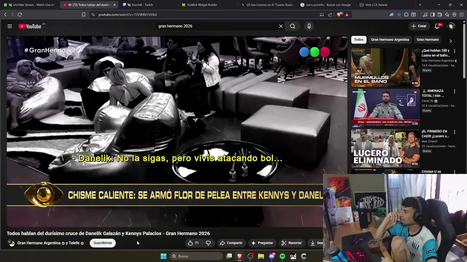467x262 pixels.
Task: Select the Gran Hermano Argentina filter chip
Action: (x=390, y=40)
